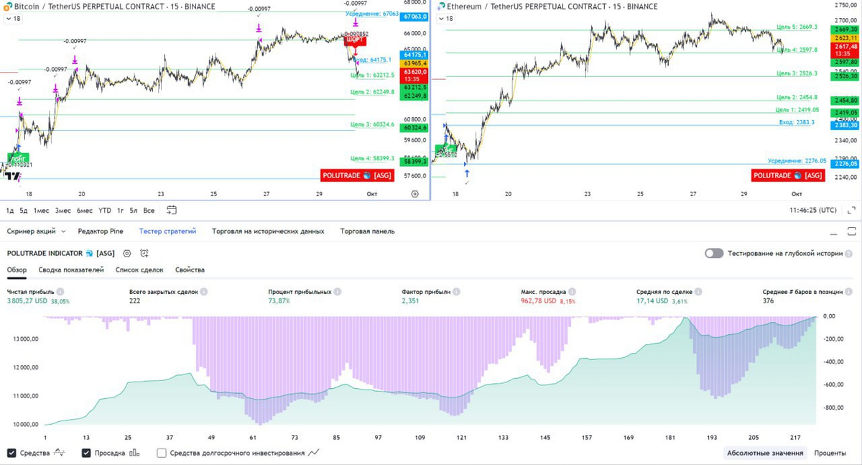This screenshot has height=465, width=862.
Task: Enable Тестирование на глубокой истории toggle
Action: tap(713, 254)
